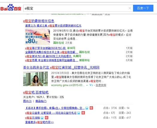The width and height of the screenshot is (157, 128).
Task: Open 苏昊 interview article link
Action: click(x=51, y=60)
